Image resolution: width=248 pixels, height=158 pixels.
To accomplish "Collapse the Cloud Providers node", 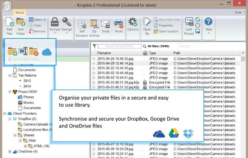I will coord(4,113).
